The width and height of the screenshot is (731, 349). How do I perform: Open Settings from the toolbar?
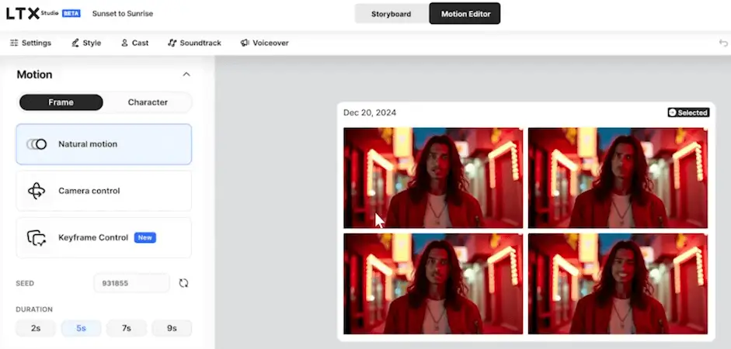point(30,43)
